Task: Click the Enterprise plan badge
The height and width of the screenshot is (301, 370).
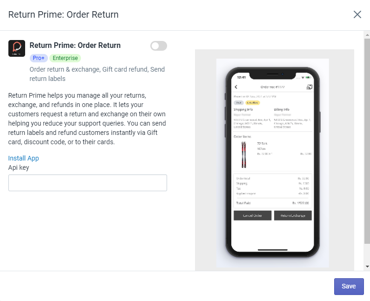Action: point(65,58)
